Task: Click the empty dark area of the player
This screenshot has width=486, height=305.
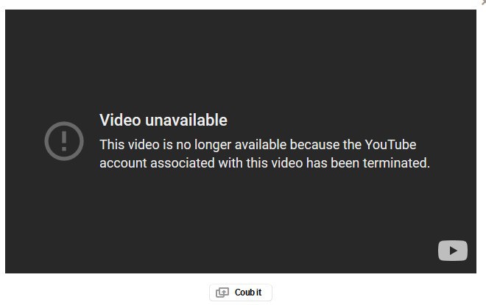Action: click(x=241, y=62)
